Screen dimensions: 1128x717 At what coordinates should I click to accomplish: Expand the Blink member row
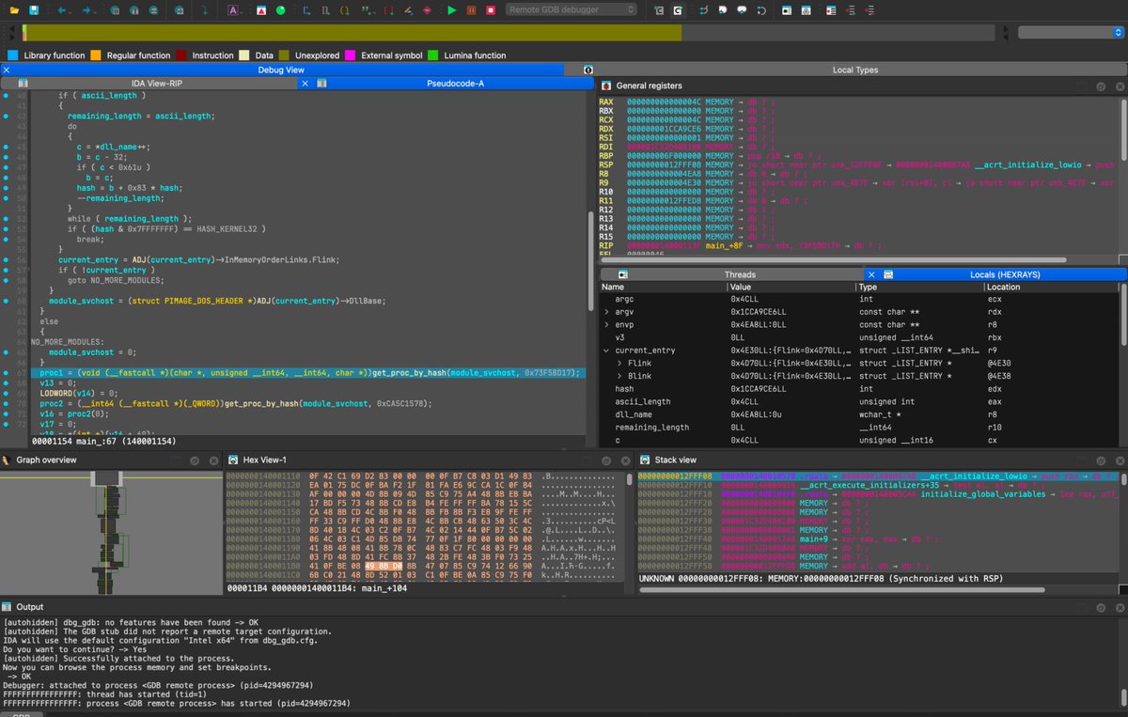(619, 375)
